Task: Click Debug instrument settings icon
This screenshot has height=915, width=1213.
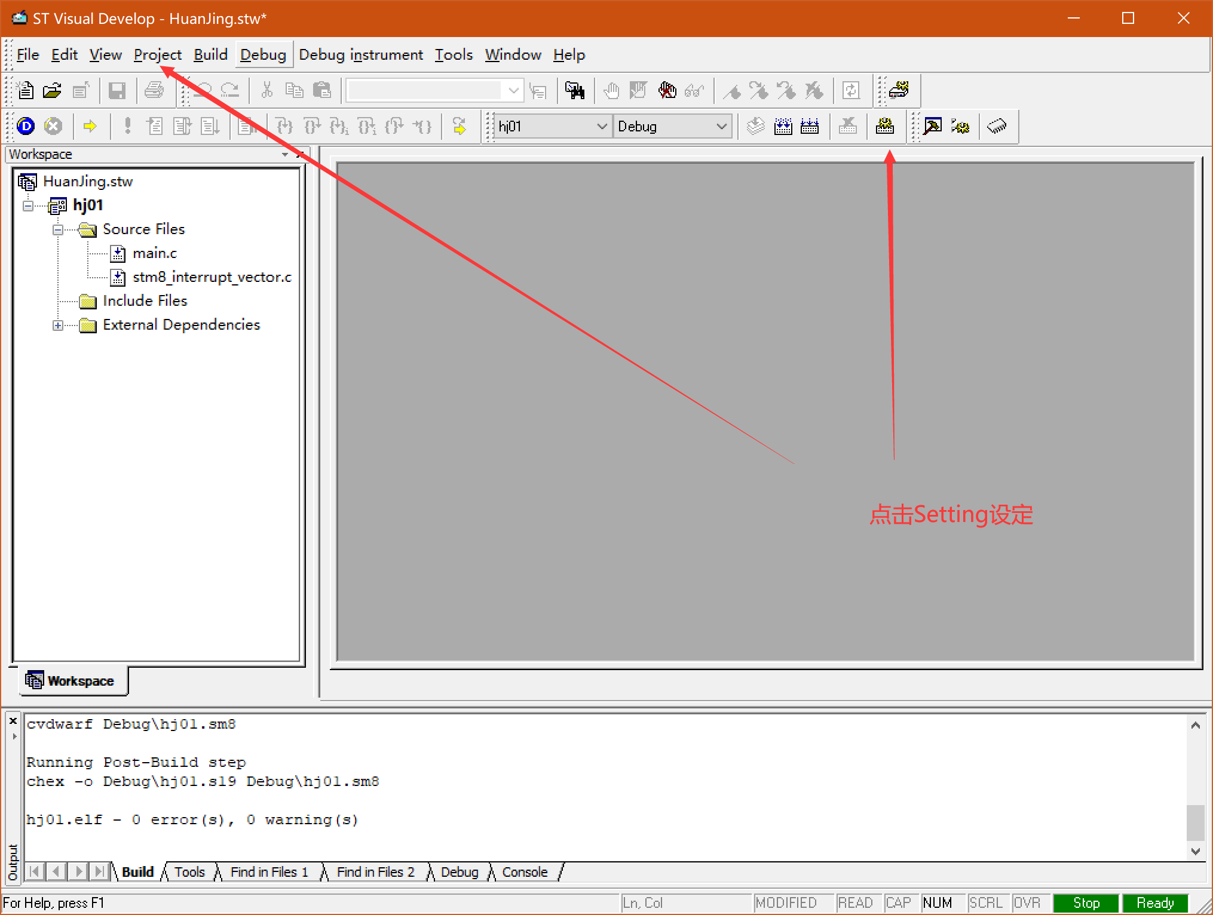Action: tap(898, 90)
